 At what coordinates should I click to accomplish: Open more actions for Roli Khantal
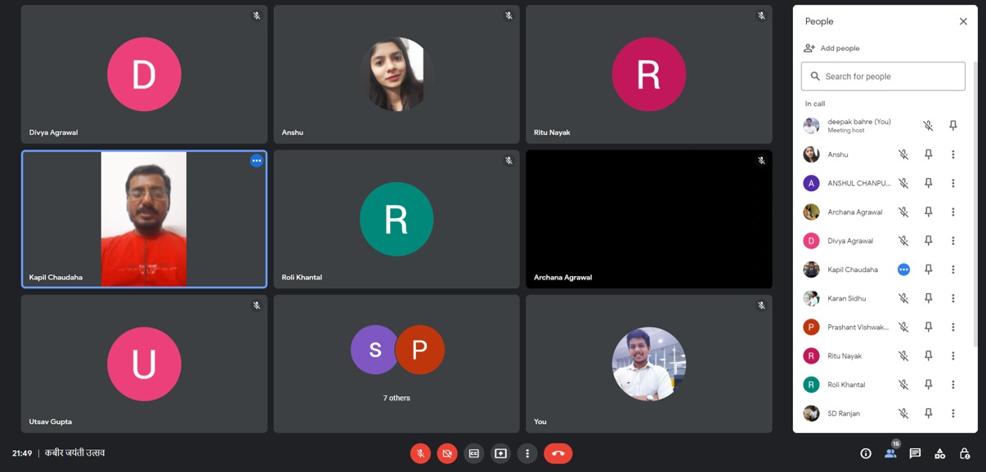[953, 385]
